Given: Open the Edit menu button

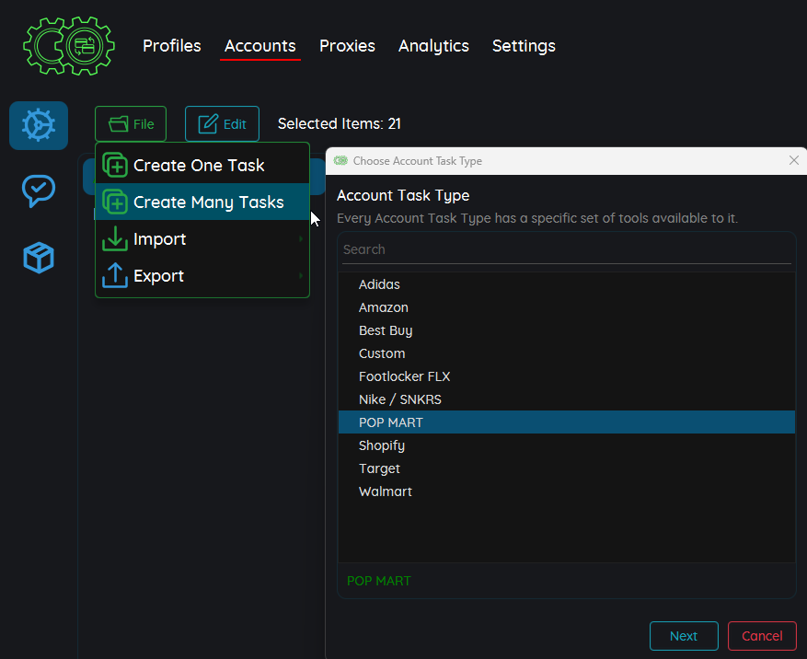Looking at the screenshot, I should [x=222, y=124].
